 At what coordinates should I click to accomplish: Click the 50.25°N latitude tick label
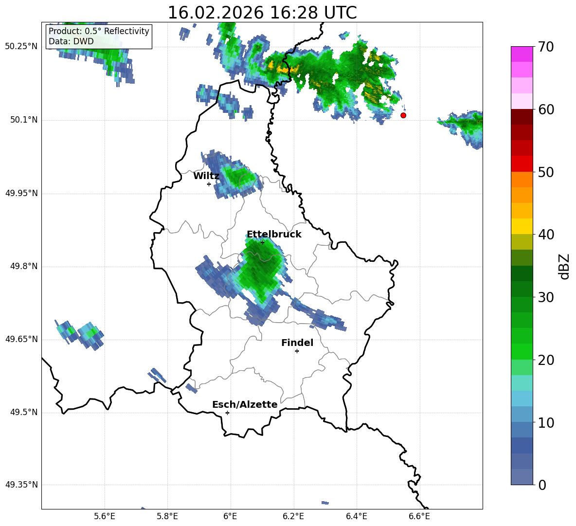[21, 47]
